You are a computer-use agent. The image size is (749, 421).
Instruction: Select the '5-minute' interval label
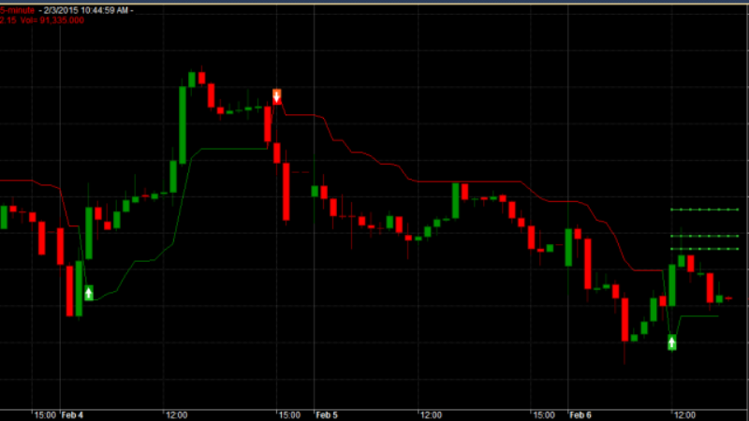click(17, 10)
